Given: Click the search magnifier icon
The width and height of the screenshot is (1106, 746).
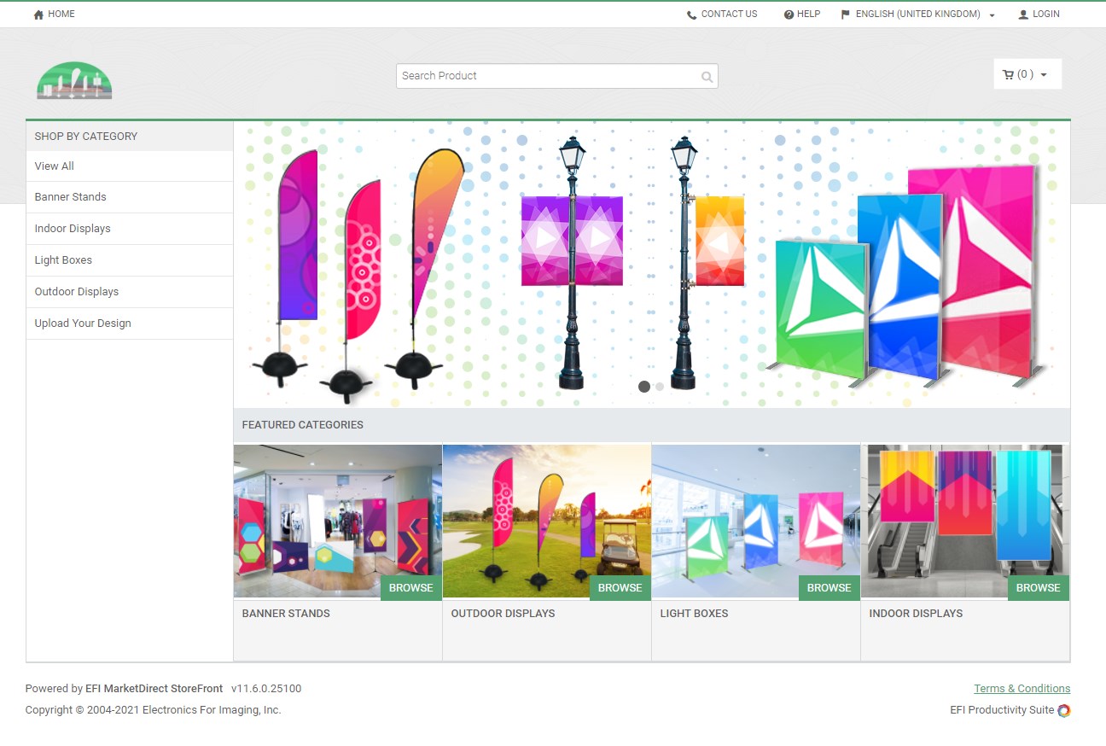Looking at the screenshot, I should pyautogui.click(x=707, y=77).
